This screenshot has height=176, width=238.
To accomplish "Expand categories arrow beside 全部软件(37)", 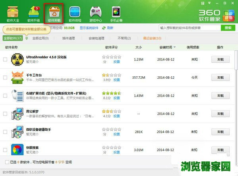I will click(x=27, y=38).
